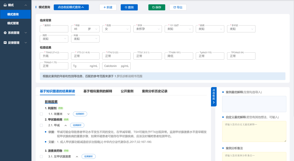Collapse the 左甲状腺激素 item chevron
The width and height of the screenshot is (294, 161).
[x=77, y=157]
